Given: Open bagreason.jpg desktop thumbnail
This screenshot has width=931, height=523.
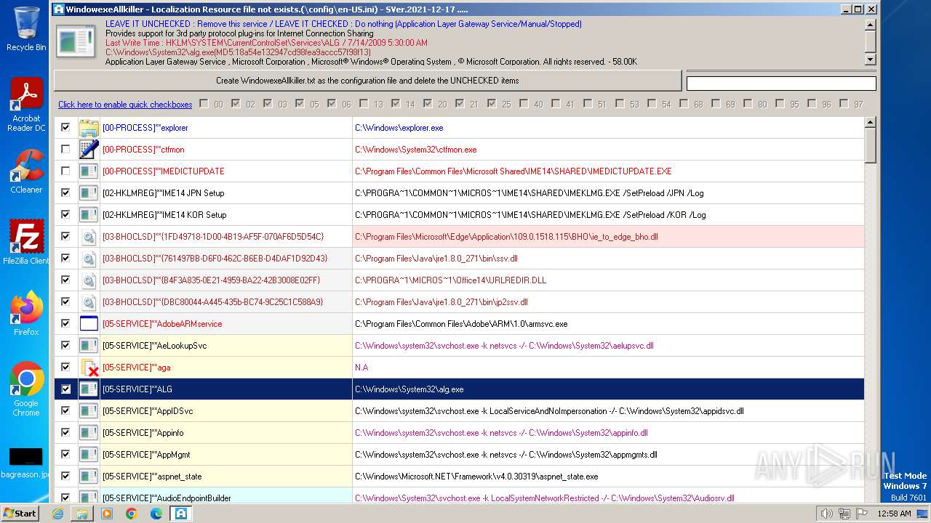Looking at the screenshot, I should tap(26, 463).
